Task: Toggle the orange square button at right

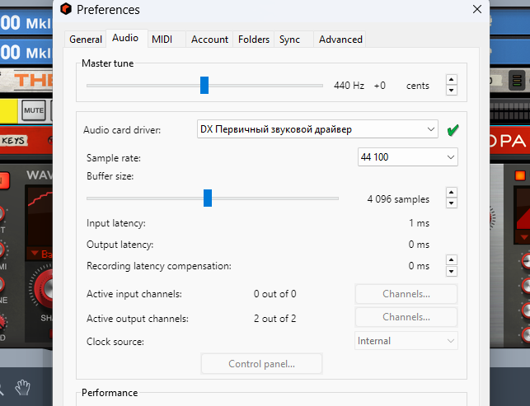Action: coord(520,175)
